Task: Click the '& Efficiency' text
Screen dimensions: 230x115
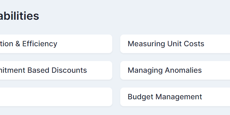Action: (x=36, y=44)
